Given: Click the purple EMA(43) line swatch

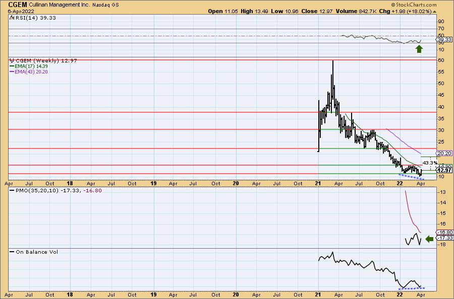Looking at the screenshot, I should pos(12,71).
